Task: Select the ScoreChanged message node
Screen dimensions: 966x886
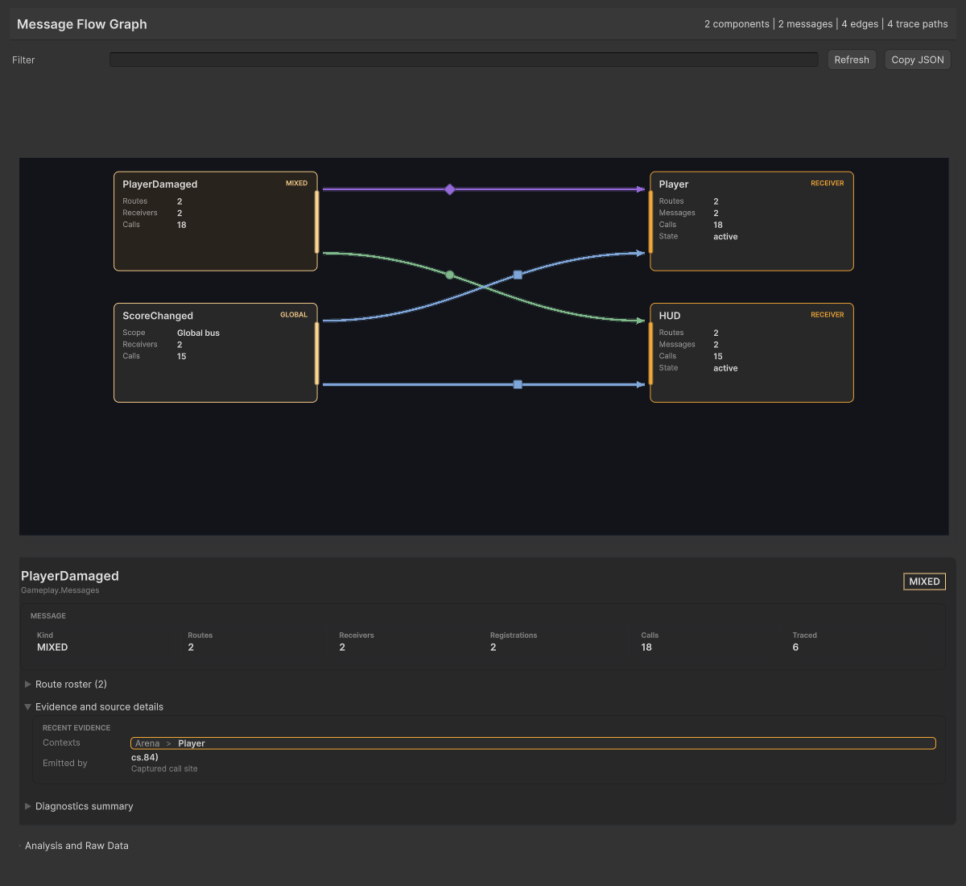Action: click(216, 353)
